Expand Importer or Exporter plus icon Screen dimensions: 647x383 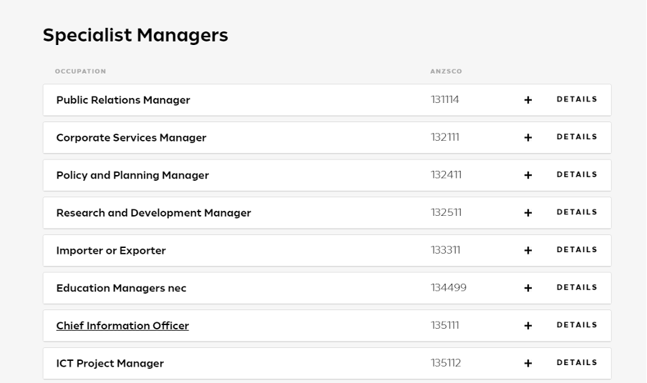pyautogui.click(x=528, y=251)
